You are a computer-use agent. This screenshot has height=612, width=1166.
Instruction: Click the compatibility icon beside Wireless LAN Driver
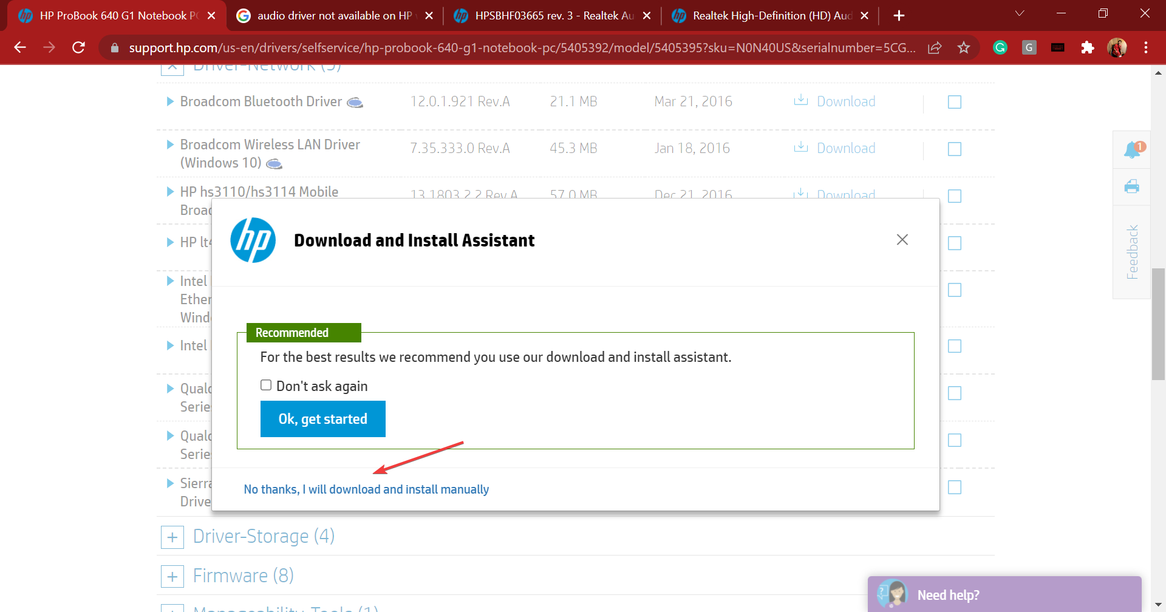coord(274,164)
